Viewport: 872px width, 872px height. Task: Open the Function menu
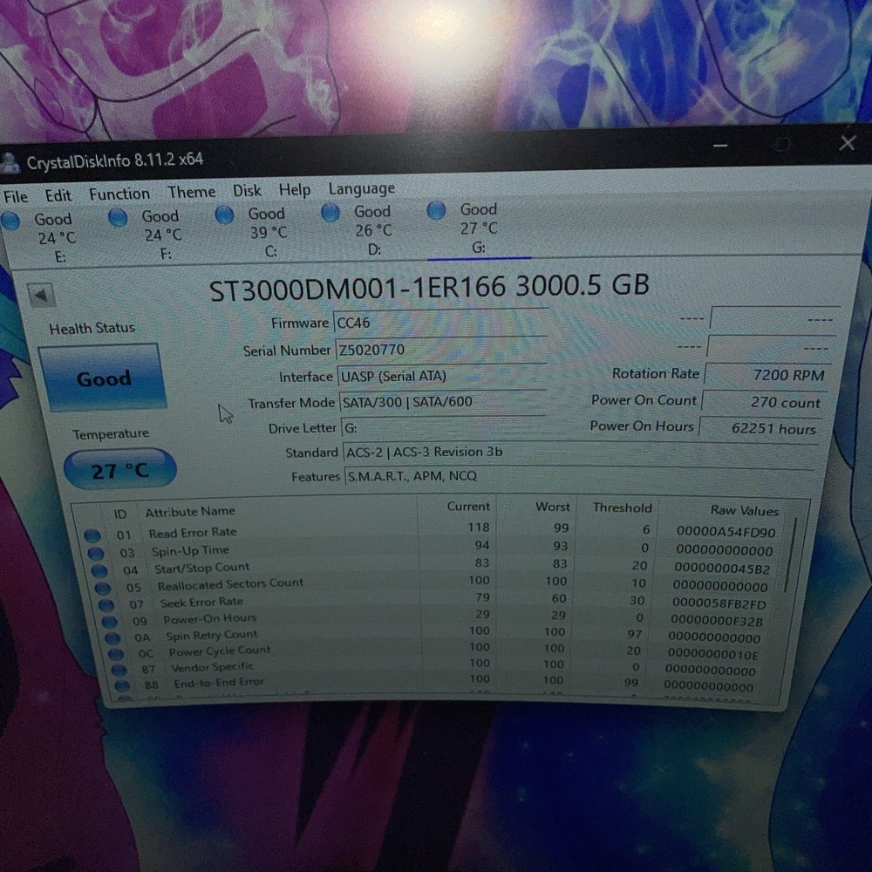tap(119, 194)
